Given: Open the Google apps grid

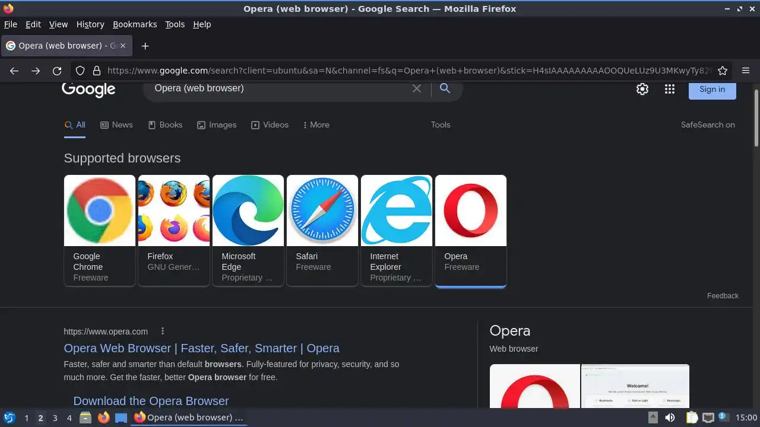Looking at the screenshot, I should [x=670, y=89].
